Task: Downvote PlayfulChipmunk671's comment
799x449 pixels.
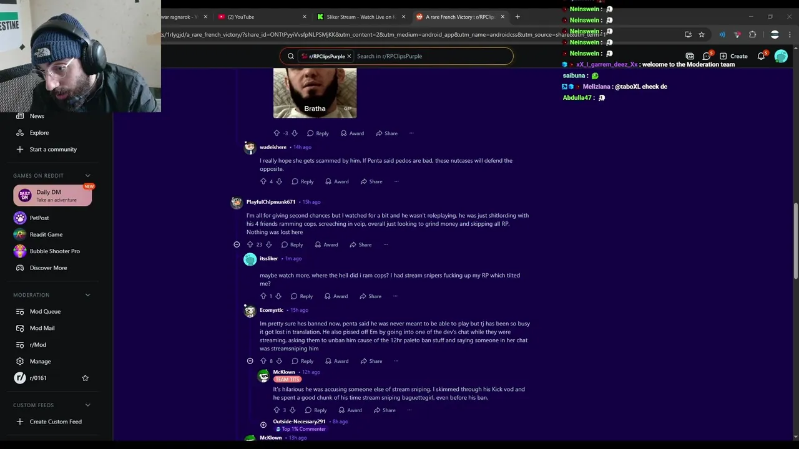Action: tap(268, 245)
